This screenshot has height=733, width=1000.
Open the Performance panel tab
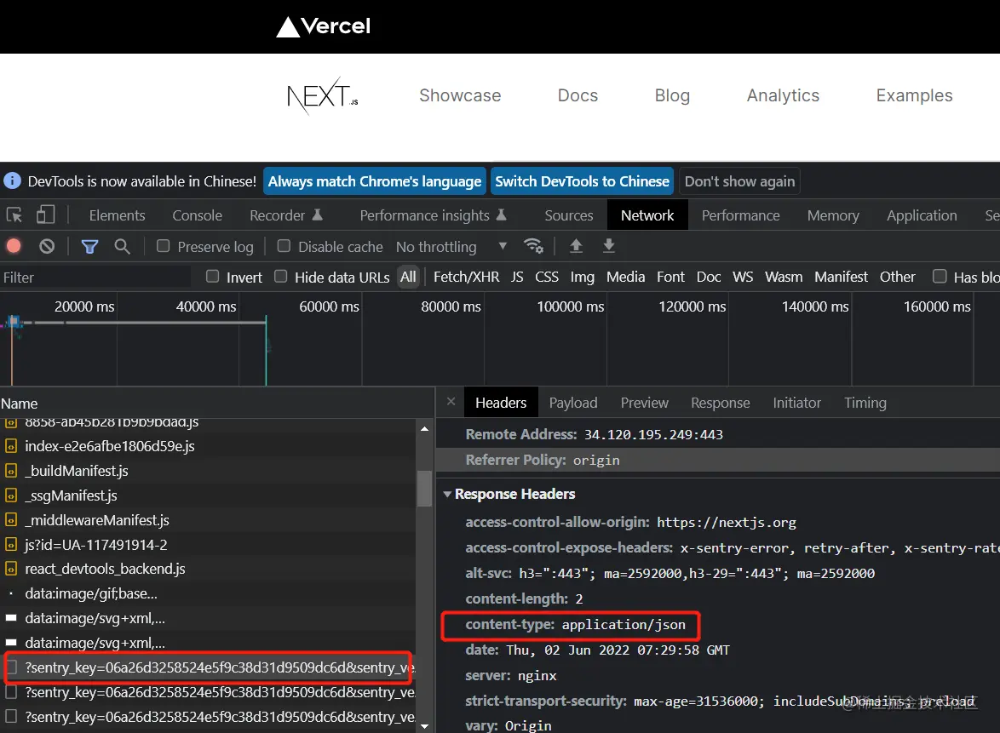740,215
